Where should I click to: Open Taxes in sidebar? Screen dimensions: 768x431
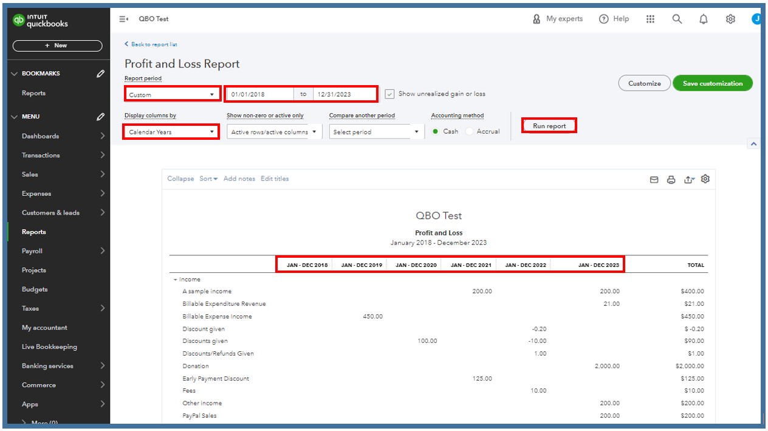pyautogui.click(x=30, y=309)
